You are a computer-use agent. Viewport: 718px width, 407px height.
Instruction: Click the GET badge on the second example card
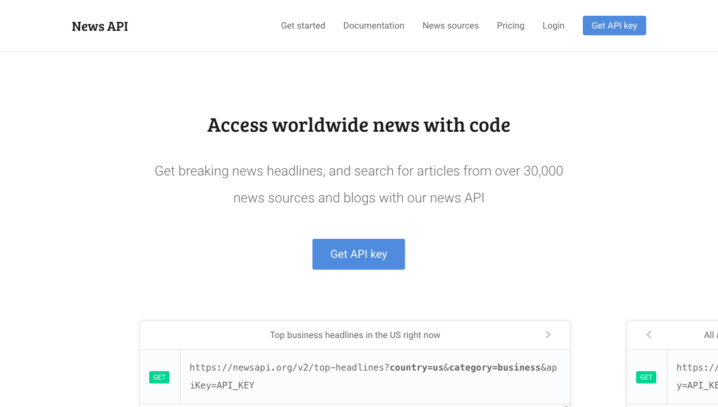coord(646,377)
